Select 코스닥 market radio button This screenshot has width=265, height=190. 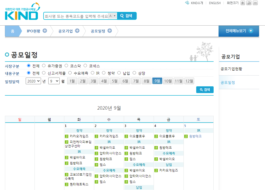tap(66, 66)
